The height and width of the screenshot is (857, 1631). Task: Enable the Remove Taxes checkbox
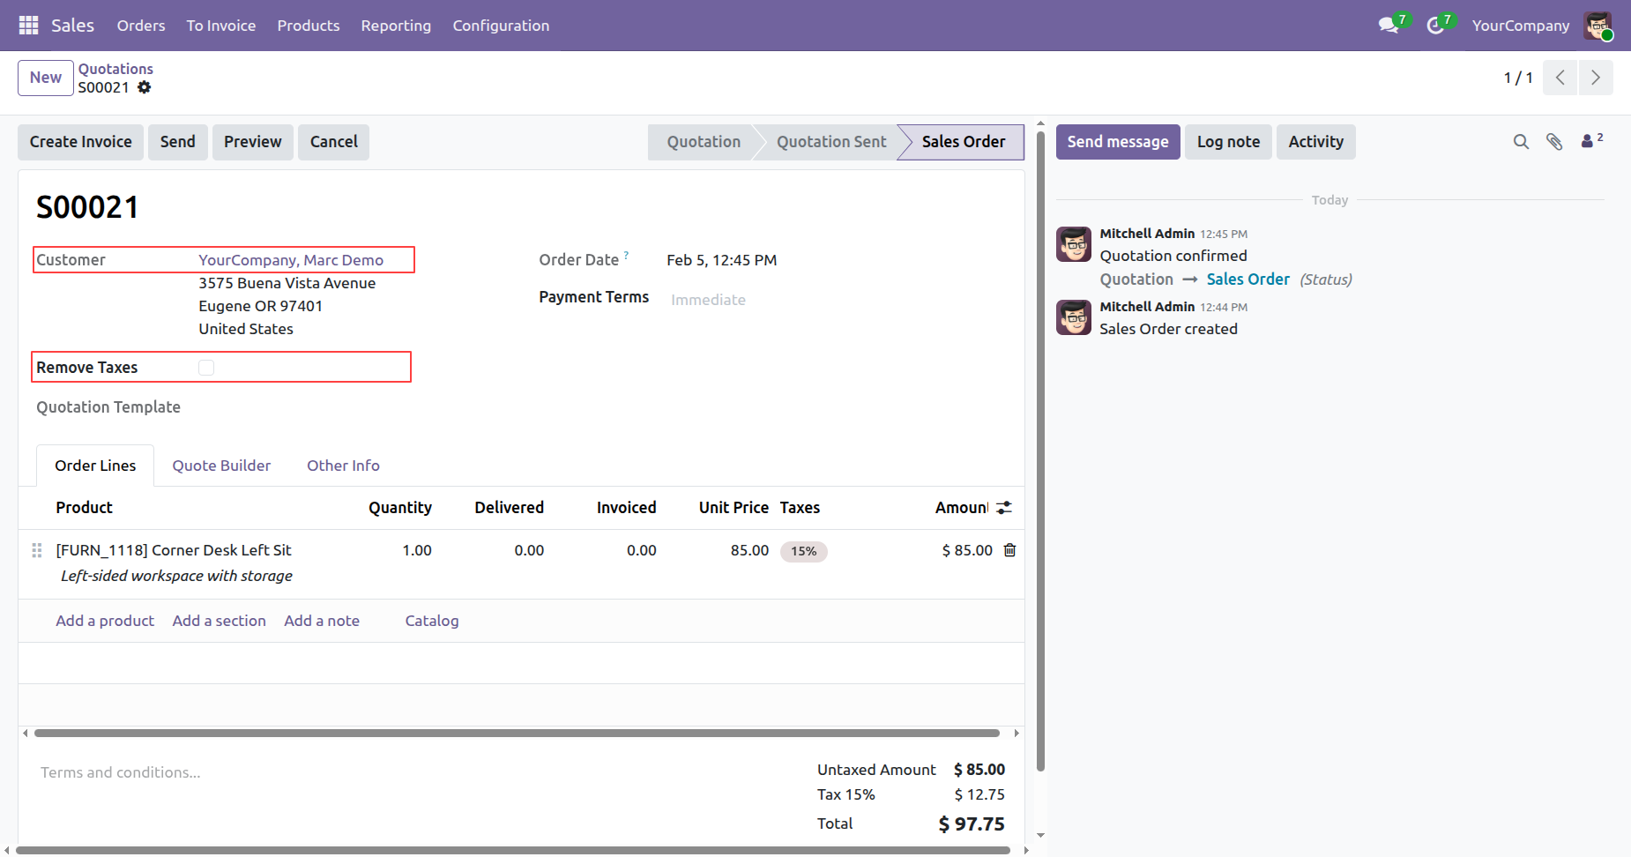point(206,368)
